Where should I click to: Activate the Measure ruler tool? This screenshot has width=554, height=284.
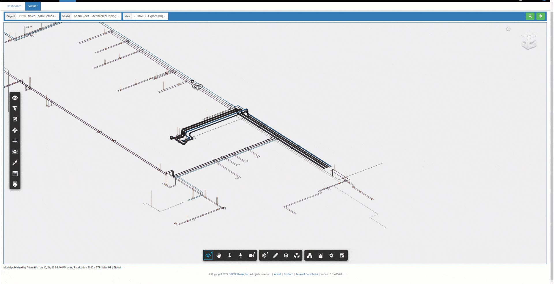pyautogui.click(x=275, y=255)
